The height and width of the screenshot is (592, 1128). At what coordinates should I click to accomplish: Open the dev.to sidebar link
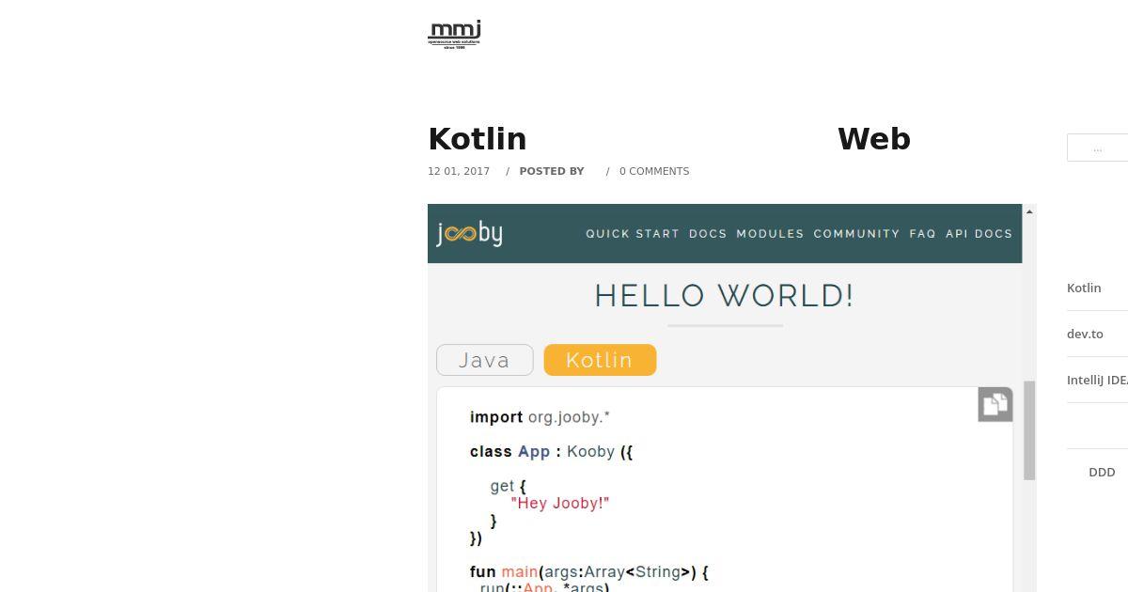point(1085,334)
